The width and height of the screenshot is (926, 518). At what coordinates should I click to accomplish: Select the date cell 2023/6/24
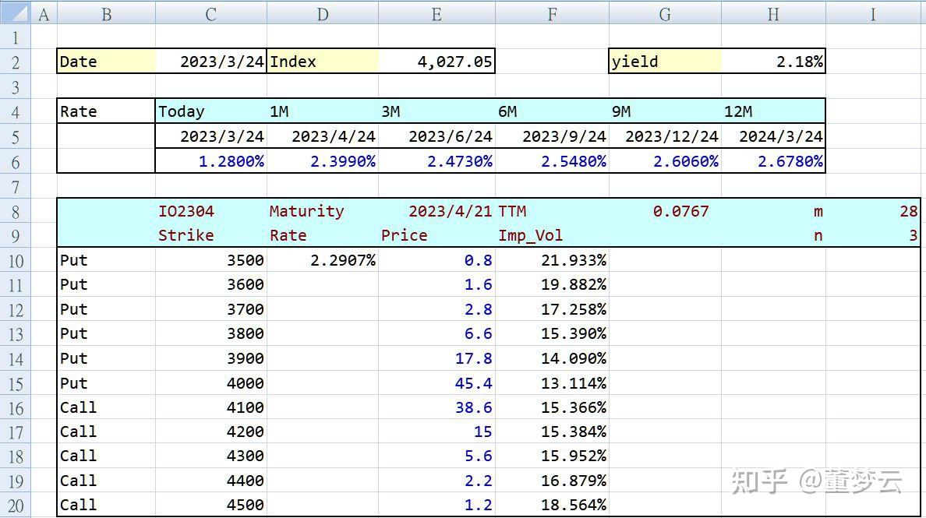[x=436, y=136]
